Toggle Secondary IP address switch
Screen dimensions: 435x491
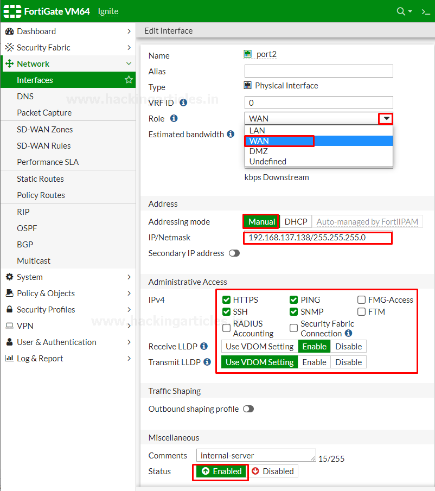tap(234, 253)
